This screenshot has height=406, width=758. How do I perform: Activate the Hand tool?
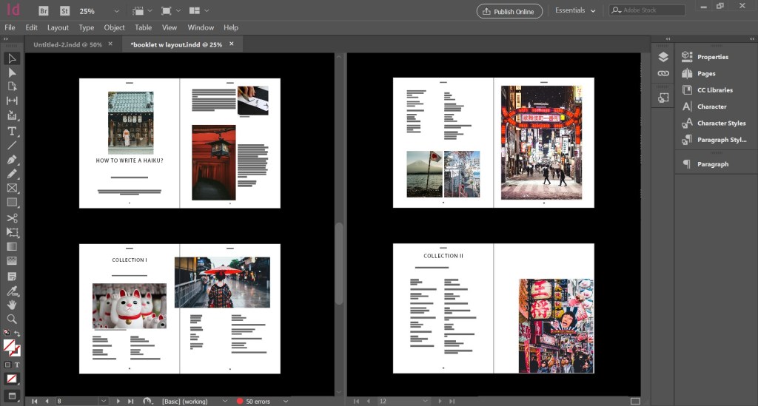click(12, 304)
